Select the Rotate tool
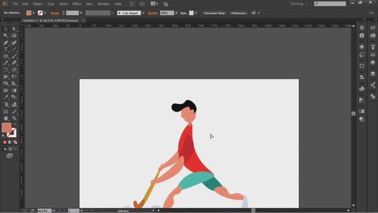 pos(6,70)
